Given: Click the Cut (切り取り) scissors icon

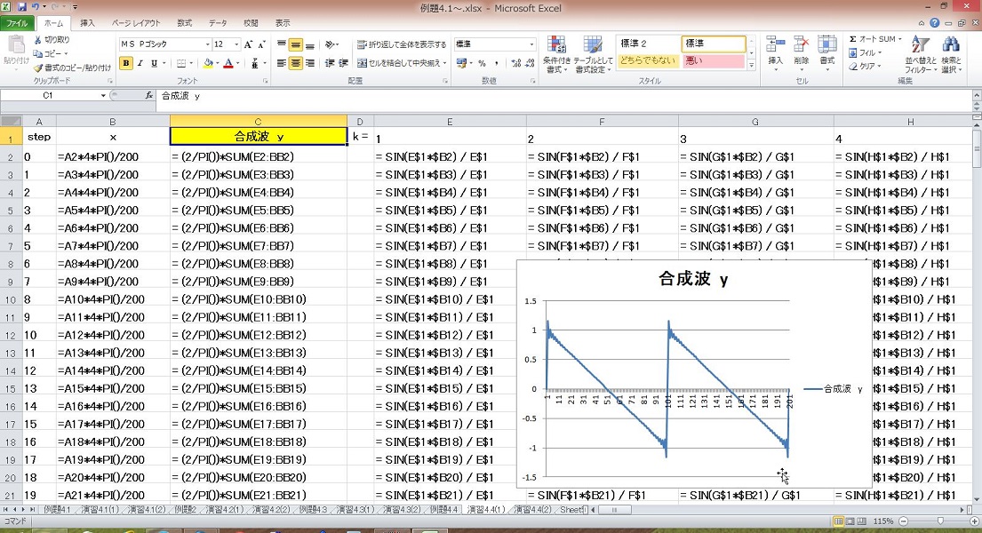Looking at the screenshot, I should click(37, 40).
